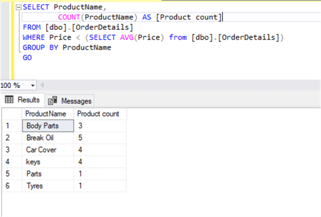Viewport: 321px width, 217px height.
Task: Switch to the Messages tab
Action: click(70, 101)
